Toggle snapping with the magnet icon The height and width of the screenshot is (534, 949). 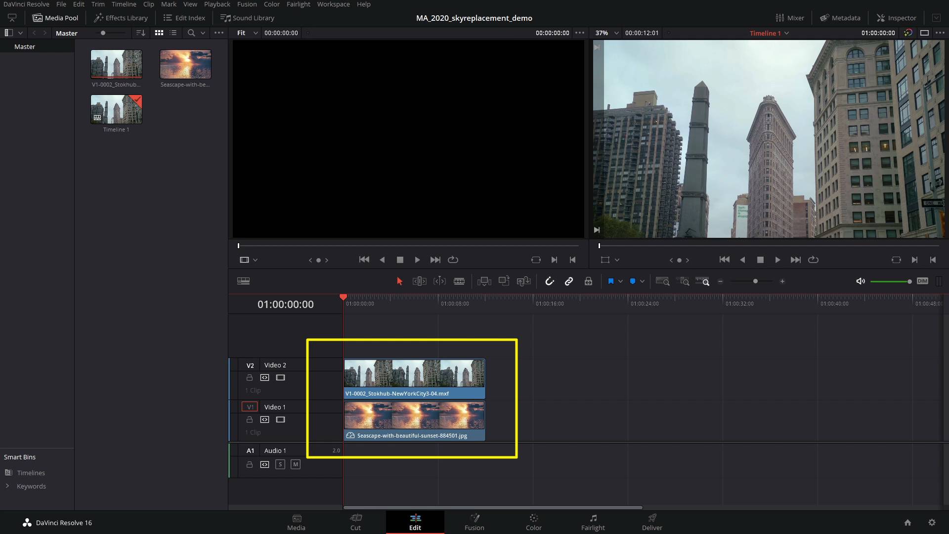point(550,281)
